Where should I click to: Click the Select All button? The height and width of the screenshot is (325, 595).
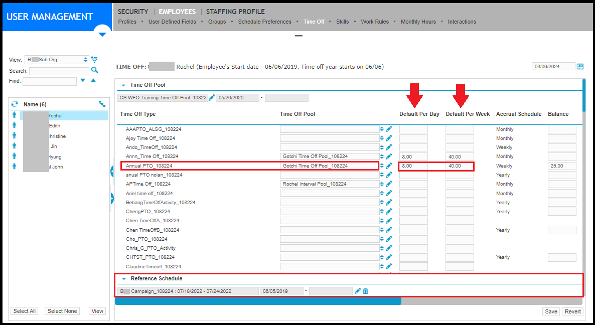tap(24, 311)
